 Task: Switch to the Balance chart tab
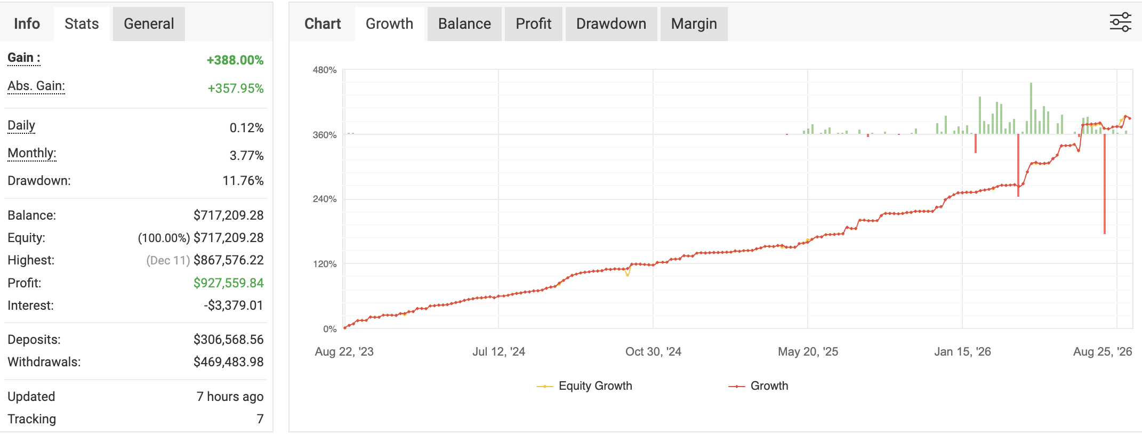[x=464, y=24]
